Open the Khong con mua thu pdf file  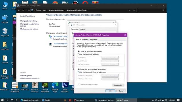(x=15, y=87)
